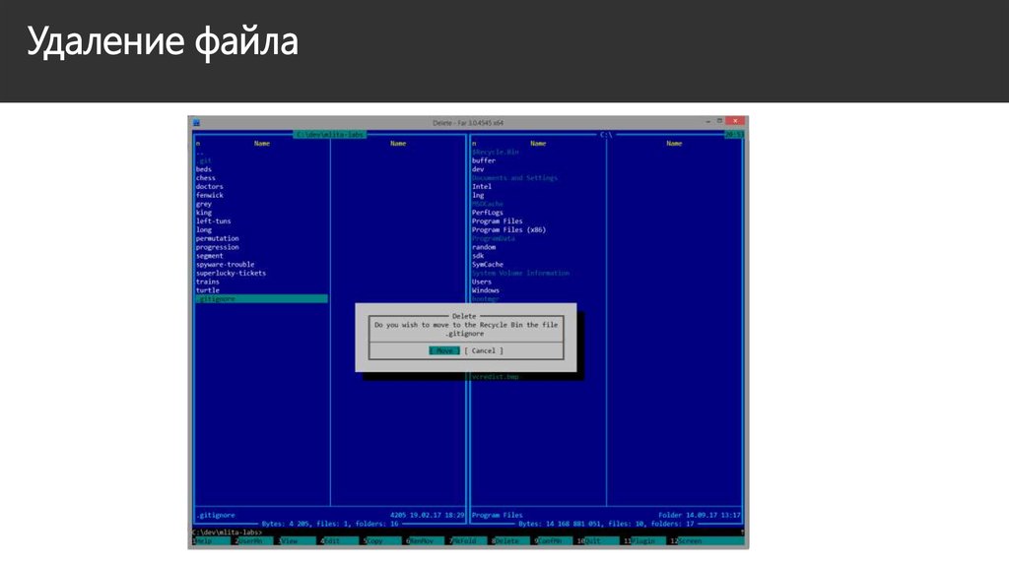Select the Users folder in right panel
Image resolution: width=1009 pixels, height=565 pixels.
pyautogui.click(x=482, y=282)
